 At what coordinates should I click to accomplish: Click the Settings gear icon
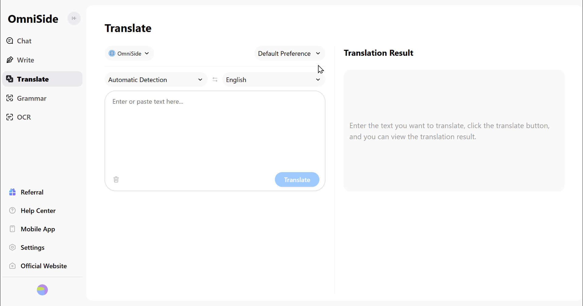pyautogui.click(x=12, y=247)
